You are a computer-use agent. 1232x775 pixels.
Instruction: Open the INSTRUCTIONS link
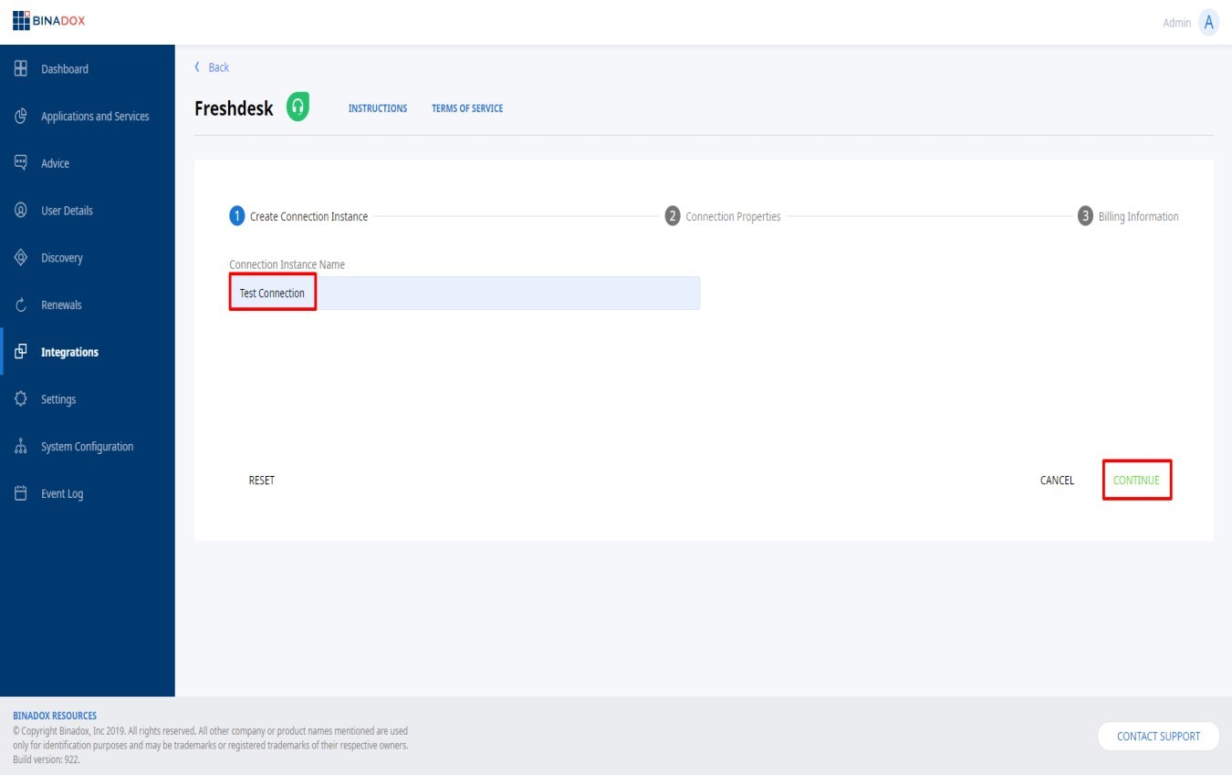378,108
